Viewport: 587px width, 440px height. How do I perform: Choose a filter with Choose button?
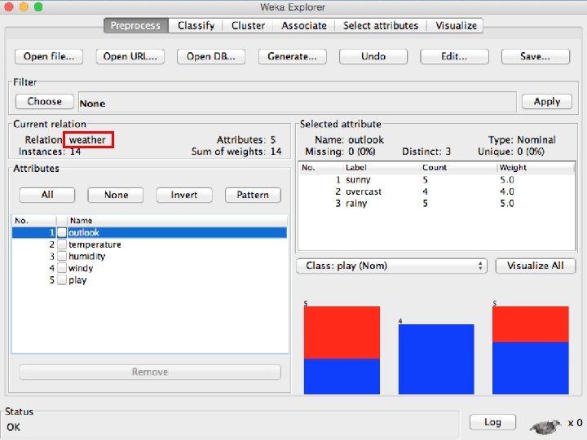45,101
